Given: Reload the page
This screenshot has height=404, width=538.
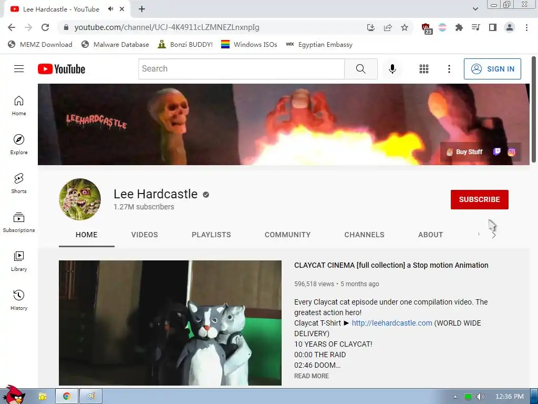Looking at the screenshot, I should [45, 27].
